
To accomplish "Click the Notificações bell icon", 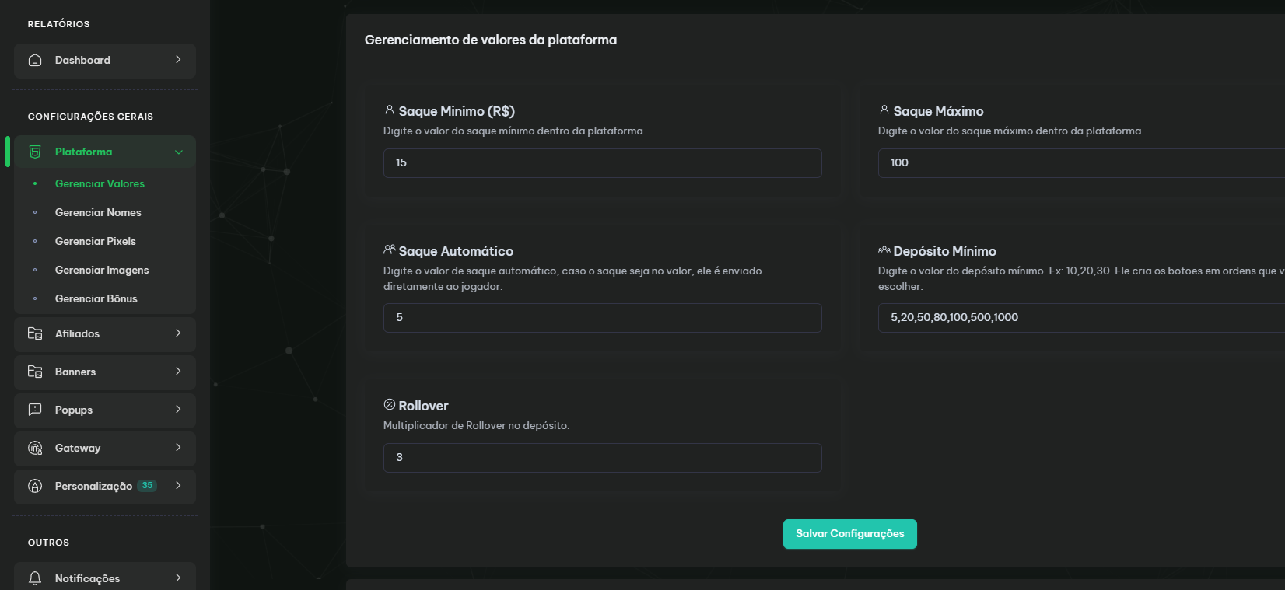I will click(34, 578).
